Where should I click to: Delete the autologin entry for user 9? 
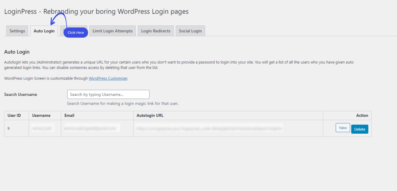[x=360, y=129]
